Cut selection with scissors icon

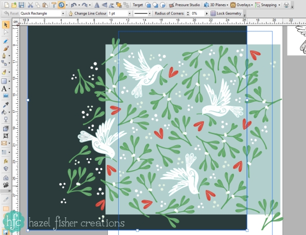pyautogui.click(x=30, y=5)
